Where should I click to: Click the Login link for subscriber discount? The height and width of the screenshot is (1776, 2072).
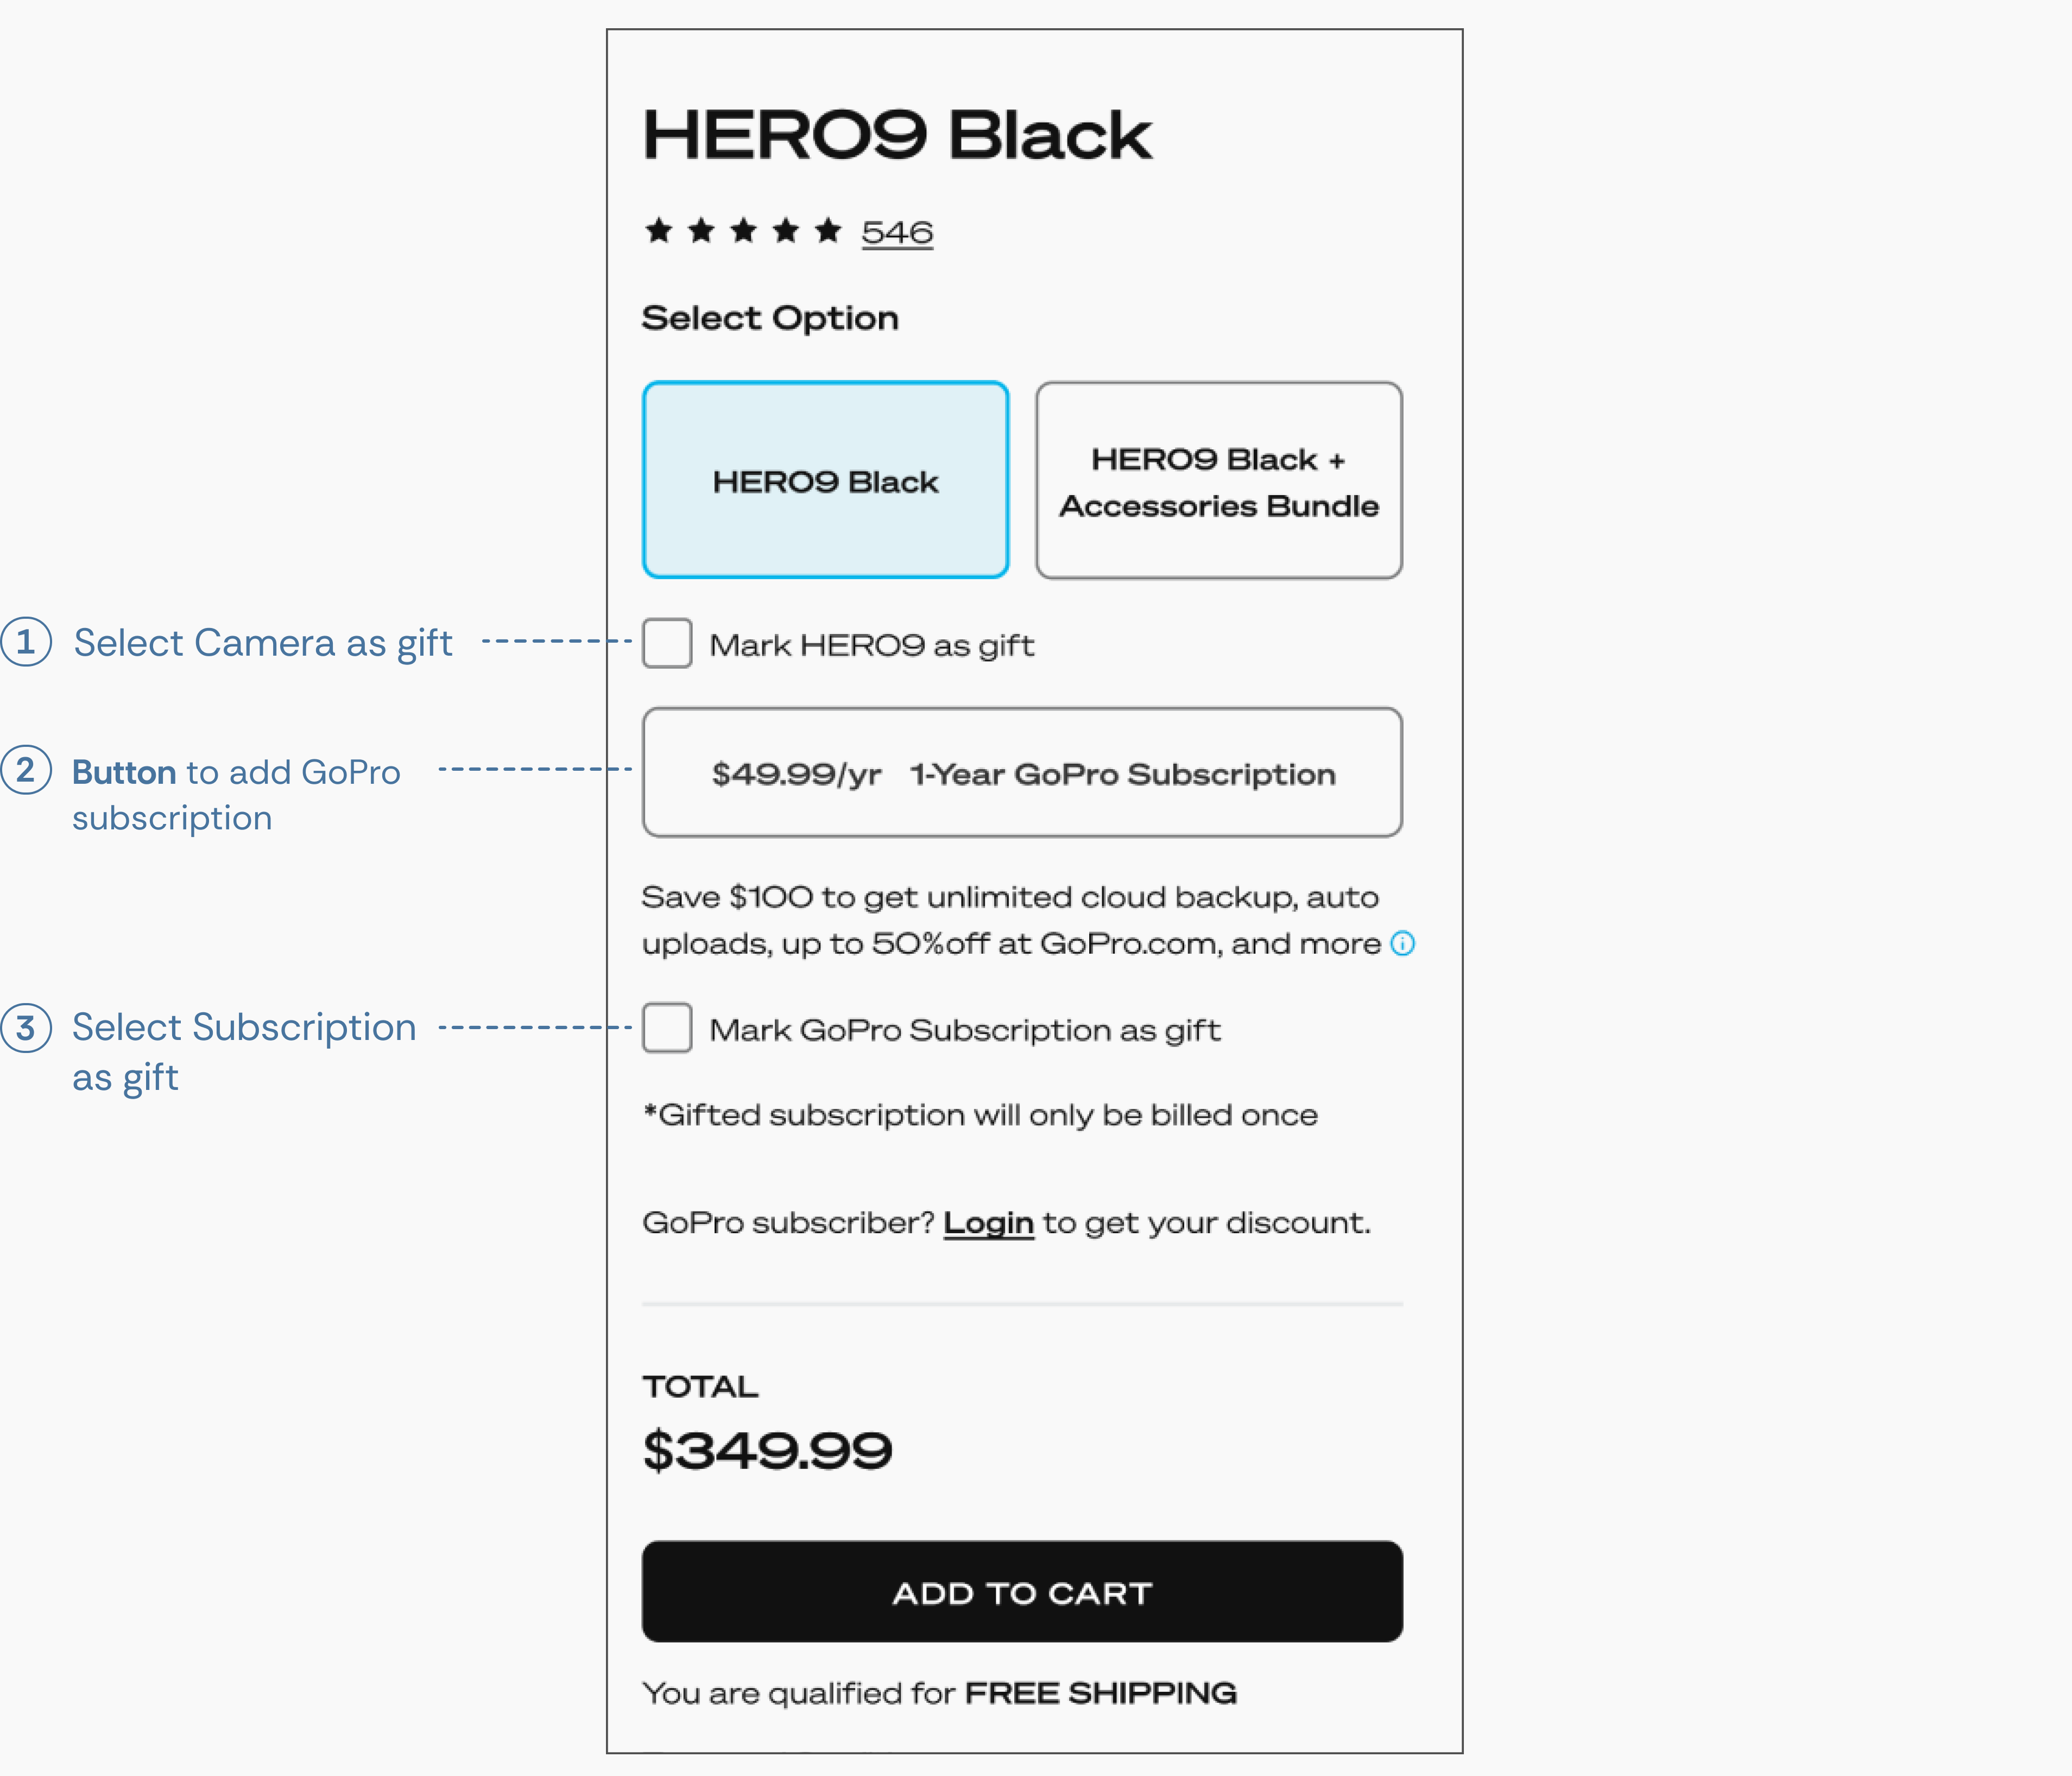click(988, 1223)
